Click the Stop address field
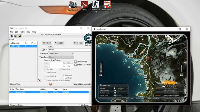200x112 pixels. 61,66
